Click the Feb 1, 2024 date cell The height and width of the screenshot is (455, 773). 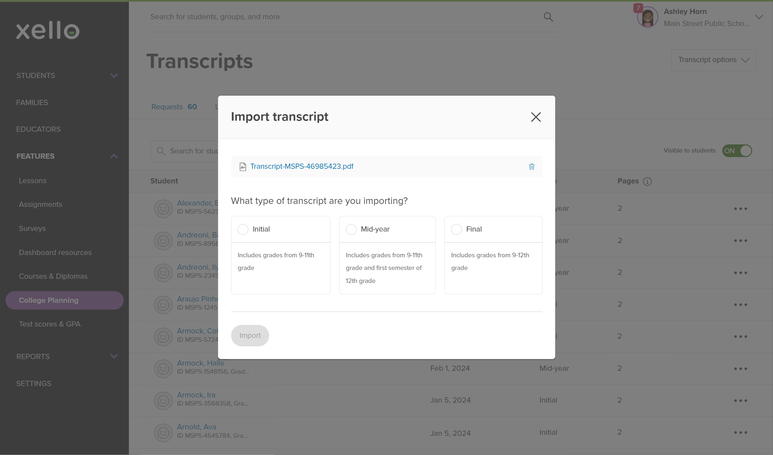click(450, 368)
